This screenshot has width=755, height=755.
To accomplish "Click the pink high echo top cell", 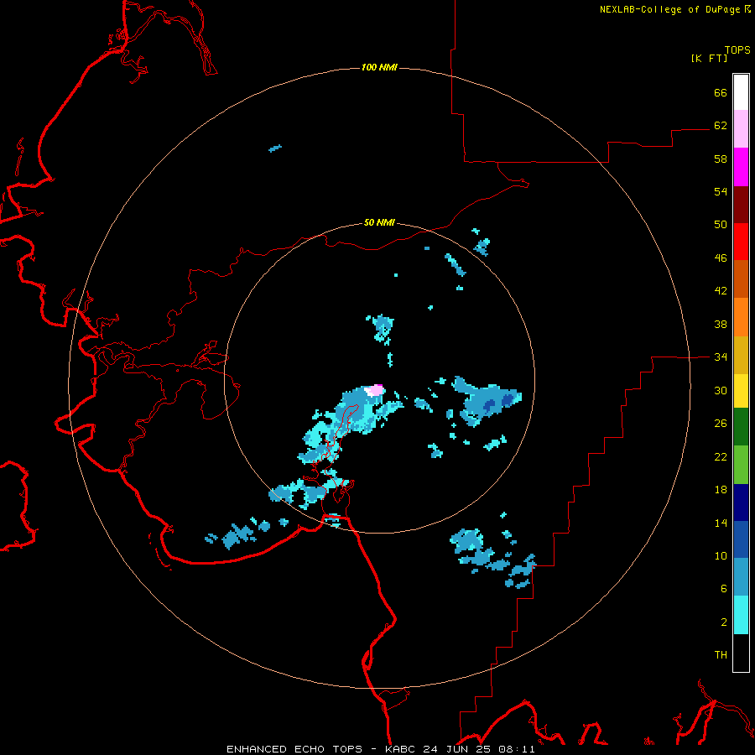I will [x=375, y=390].
